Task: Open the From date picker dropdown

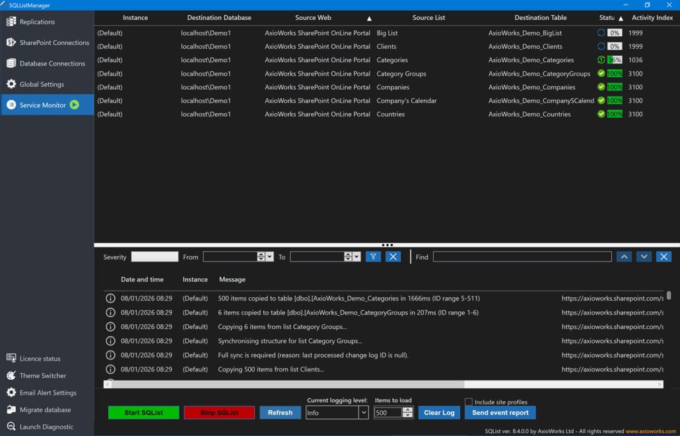Action: [x=269, y=257]
